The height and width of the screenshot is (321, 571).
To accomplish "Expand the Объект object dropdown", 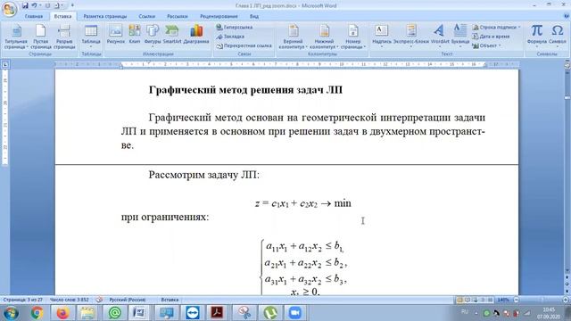I will [x=486, y=45].
